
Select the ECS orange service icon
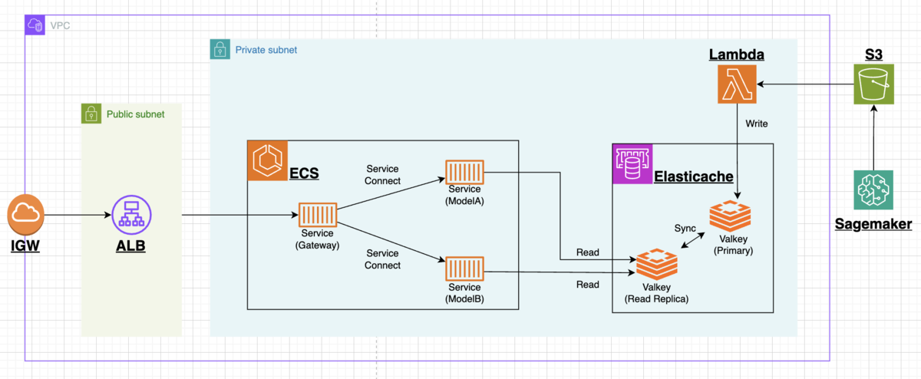click(266, 160)
